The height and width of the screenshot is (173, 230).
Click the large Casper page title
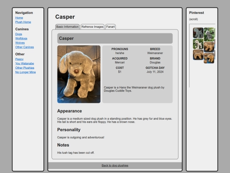(x=65, y=17)
